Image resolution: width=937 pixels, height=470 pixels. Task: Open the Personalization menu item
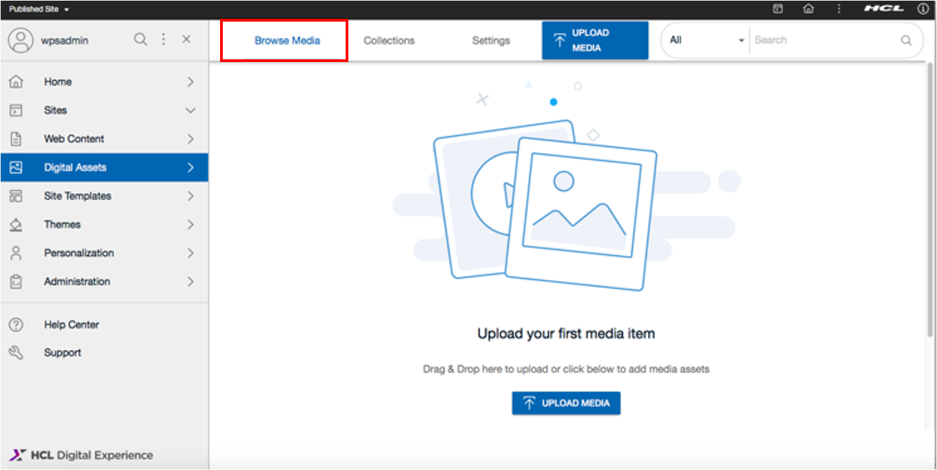(x=104, y=253)
